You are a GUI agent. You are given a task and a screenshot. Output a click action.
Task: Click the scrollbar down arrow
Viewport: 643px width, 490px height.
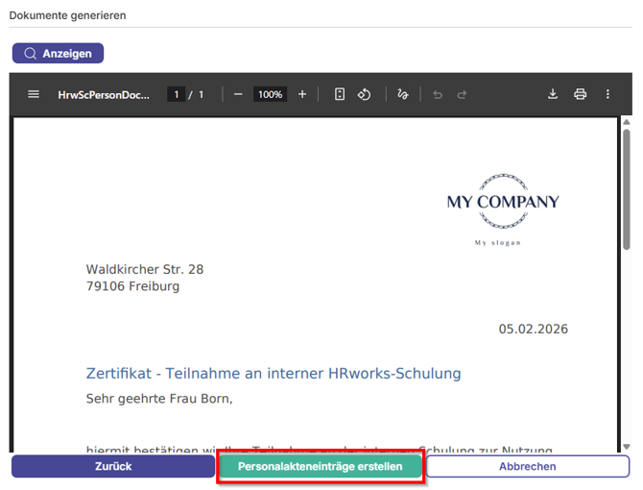pos(627,447)
